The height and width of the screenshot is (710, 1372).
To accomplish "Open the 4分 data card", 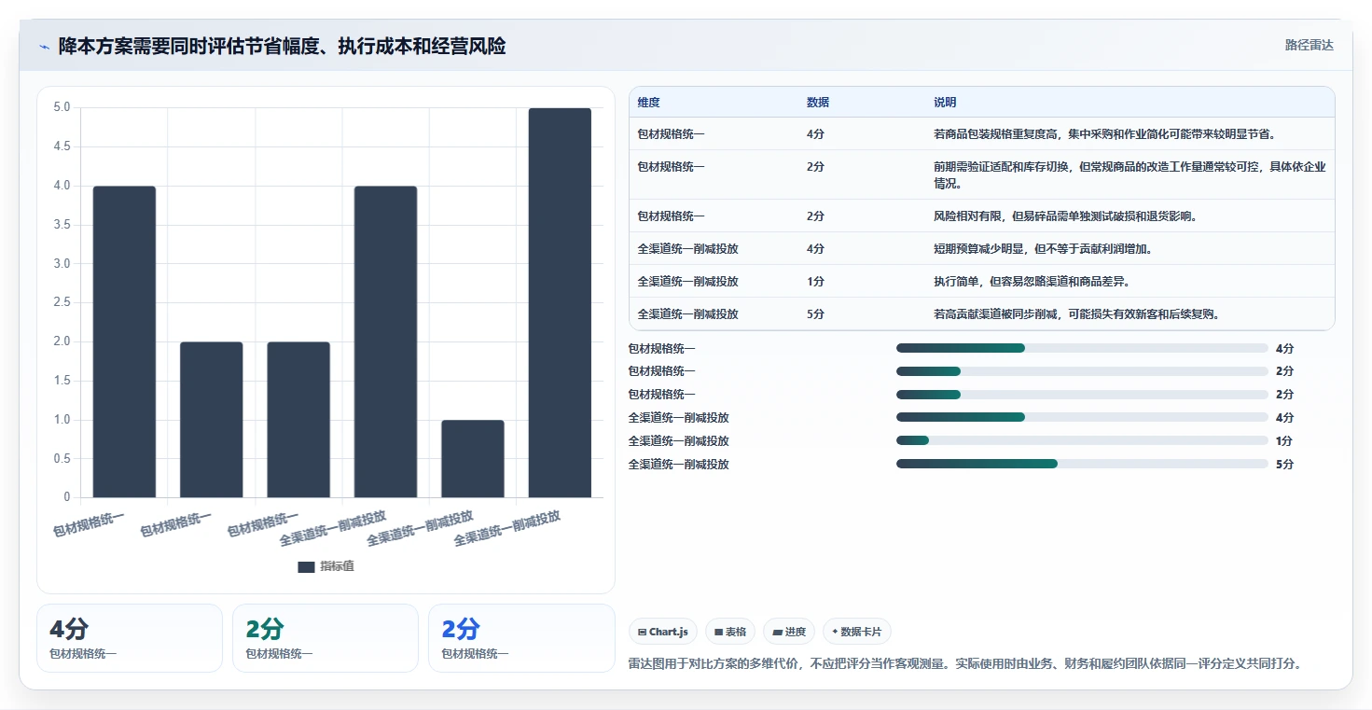I will click(130, 638).
